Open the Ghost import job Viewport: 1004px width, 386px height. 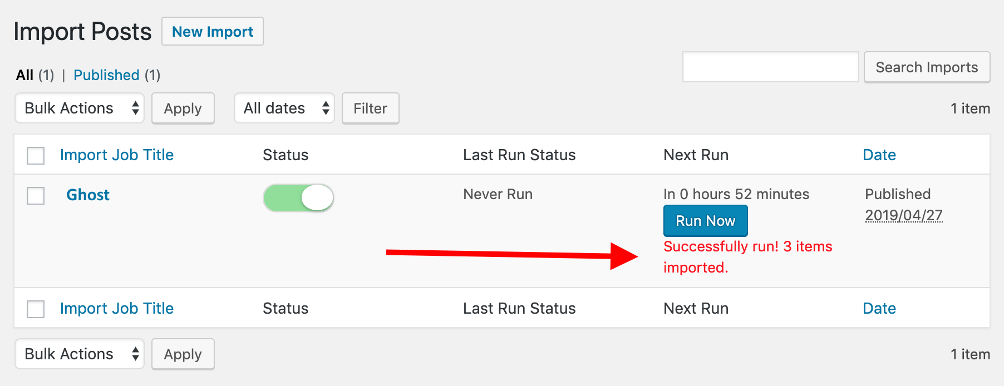pos(87,195)
